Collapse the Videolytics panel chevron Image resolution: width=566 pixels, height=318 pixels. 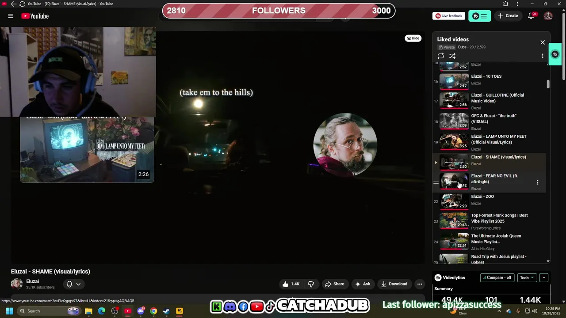tap(544, 278)
